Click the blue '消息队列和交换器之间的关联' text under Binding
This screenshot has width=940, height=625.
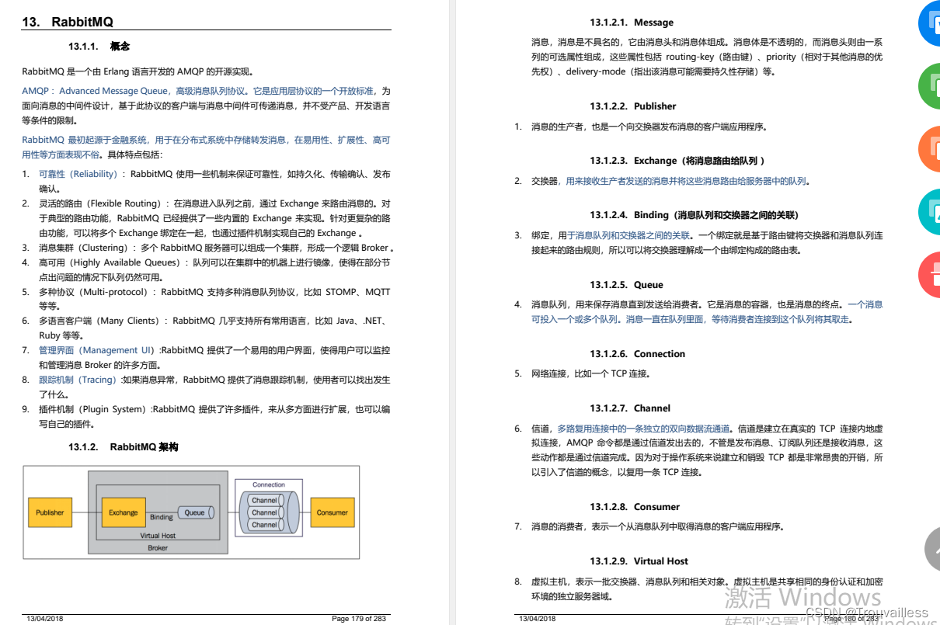pos(632,235)
